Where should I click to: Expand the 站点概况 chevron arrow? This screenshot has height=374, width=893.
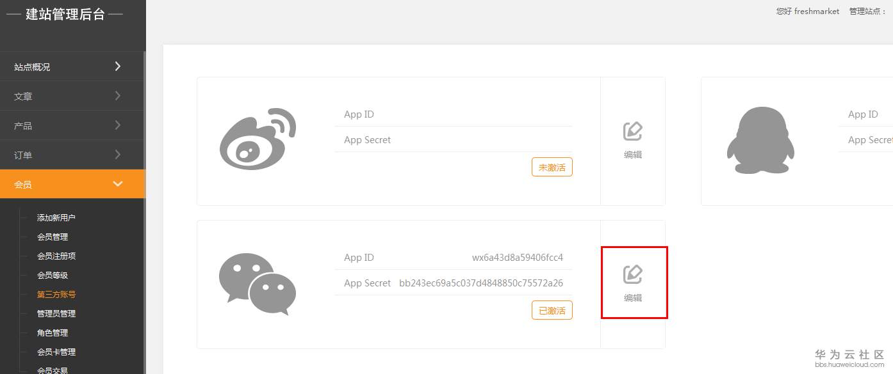pyautogui.click(x=118, y=66)
